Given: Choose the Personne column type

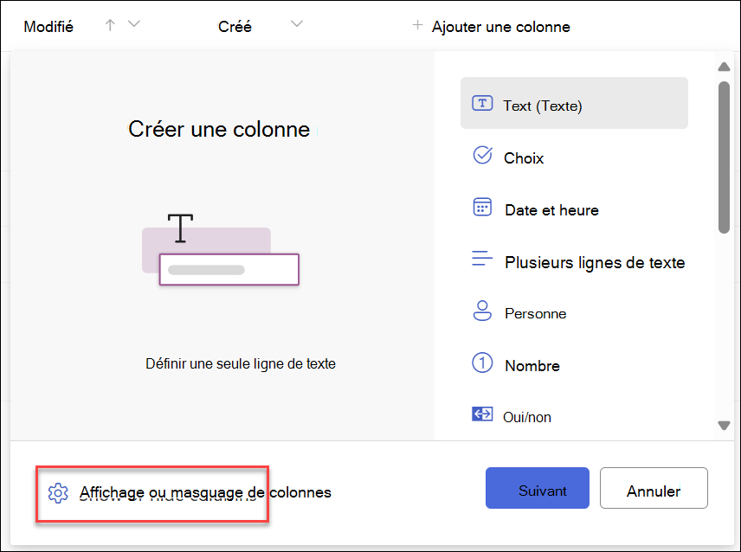Looking at the screenshot, I should pyautogui.click(x=574, y=313).
